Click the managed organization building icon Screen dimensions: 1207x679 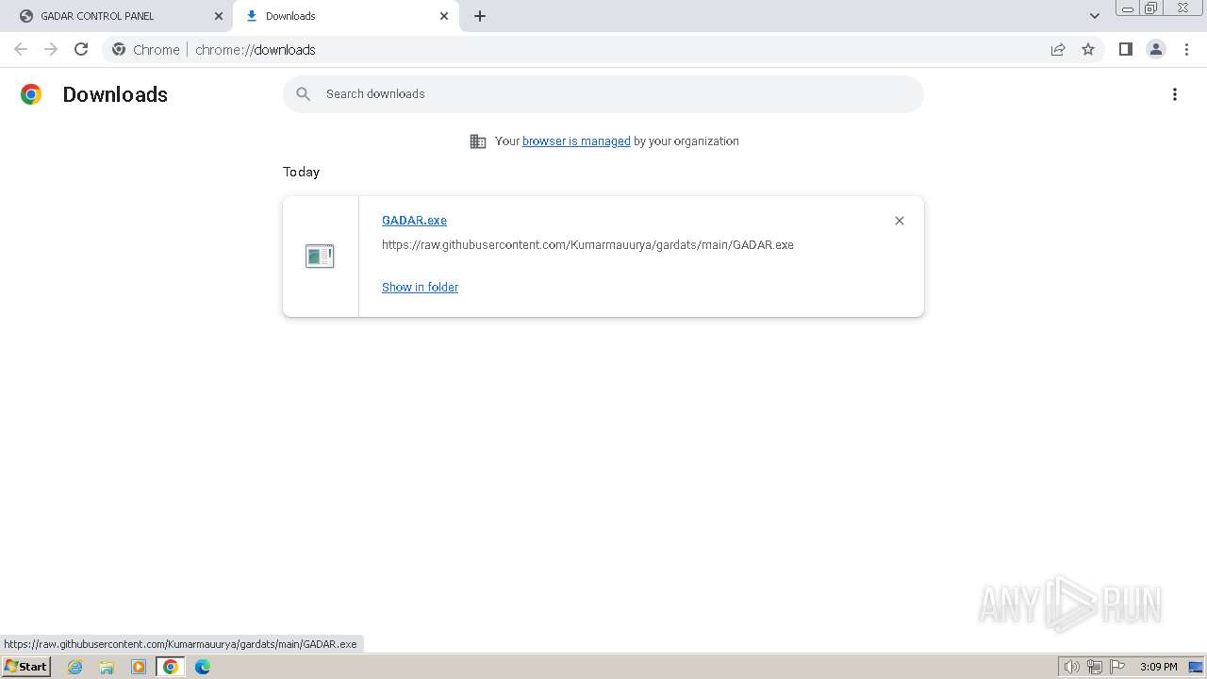(x=478, y=141)
